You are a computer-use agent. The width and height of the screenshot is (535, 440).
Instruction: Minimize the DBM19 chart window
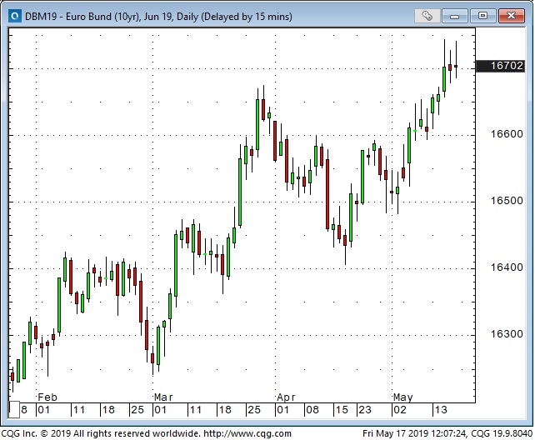[x=454, y=16]
